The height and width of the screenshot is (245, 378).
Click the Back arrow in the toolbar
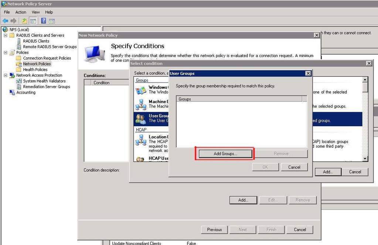(x=5, y=21)
